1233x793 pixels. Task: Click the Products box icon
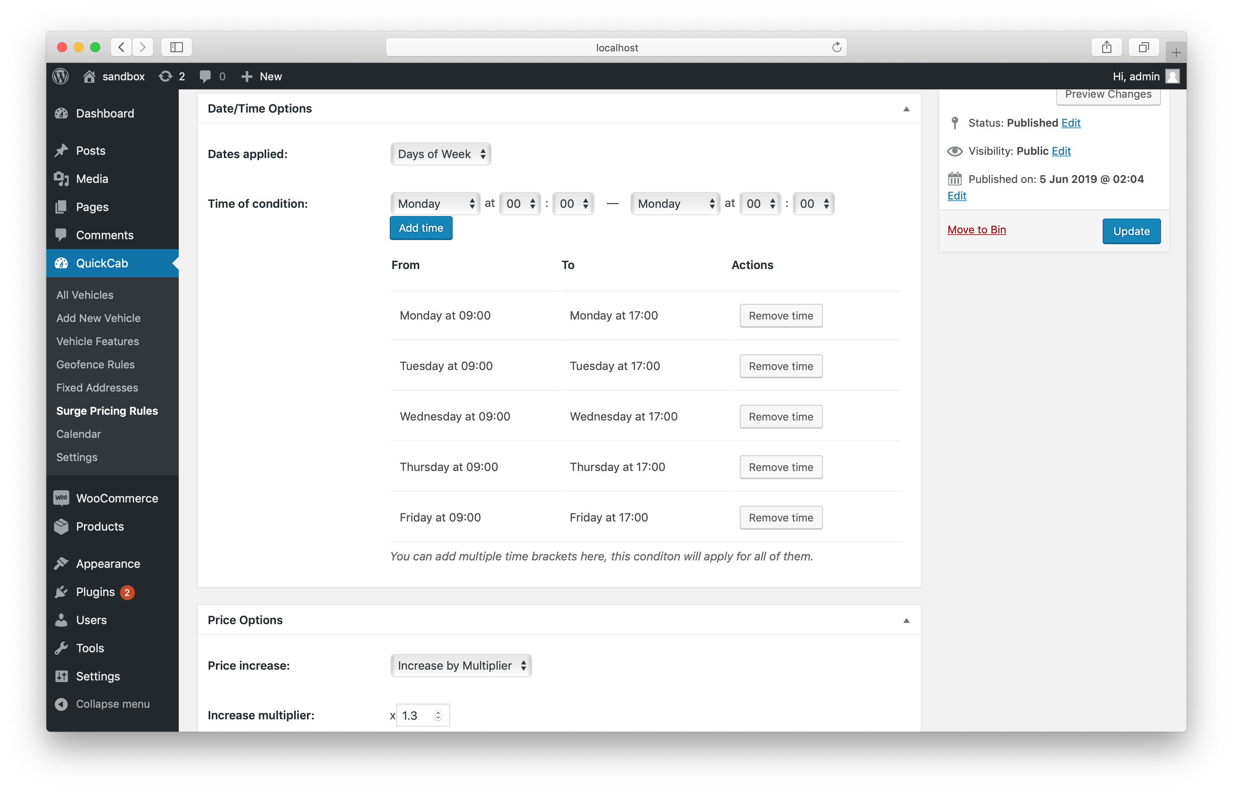tap(61, 526)
